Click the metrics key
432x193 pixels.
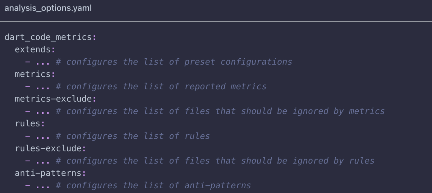click(x=35, y=74)
